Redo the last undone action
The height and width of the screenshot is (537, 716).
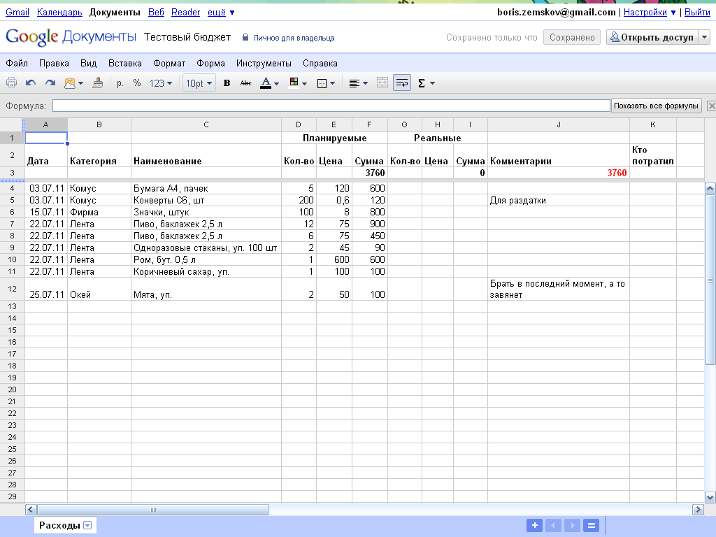click(50, 83)
